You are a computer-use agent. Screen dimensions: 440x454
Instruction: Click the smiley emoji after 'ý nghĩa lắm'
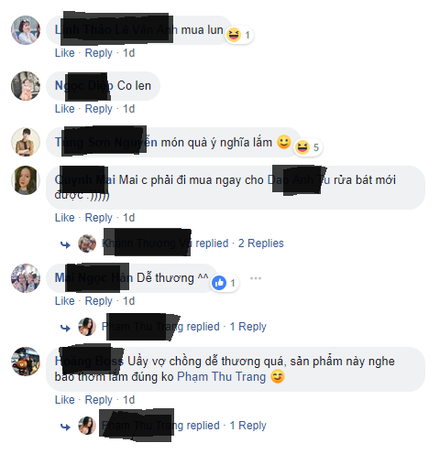click(284, 142)
